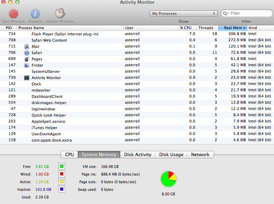Sort by the Kind column header

[x=260, y=28]
